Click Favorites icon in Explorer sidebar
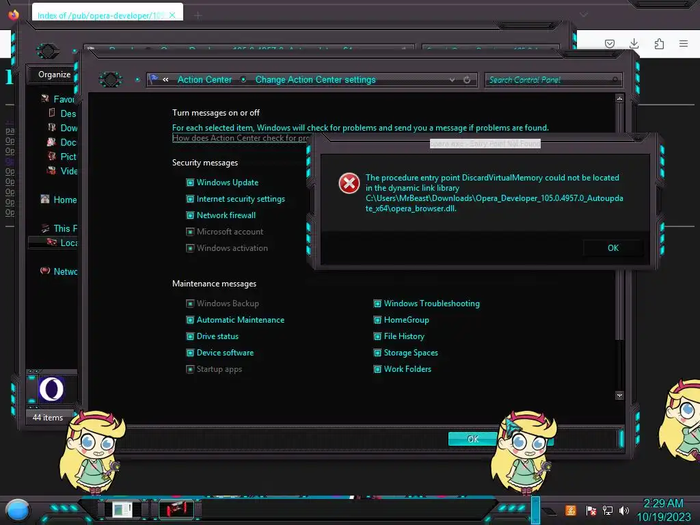Image resolution: width=700 pixels, height=525 pixels. [x=45, y=98]
